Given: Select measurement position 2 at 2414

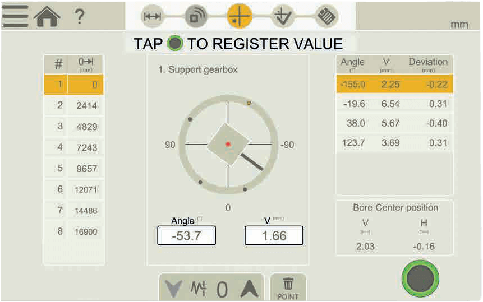Looking at the screenshot, I should click(73, 105).
